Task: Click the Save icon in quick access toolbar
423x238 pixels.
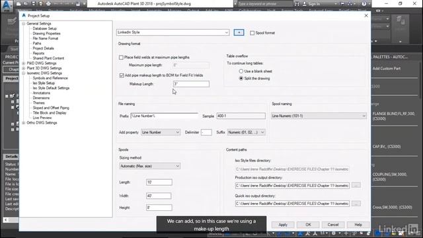Action: pyautogui.click(x=34, y=4)
